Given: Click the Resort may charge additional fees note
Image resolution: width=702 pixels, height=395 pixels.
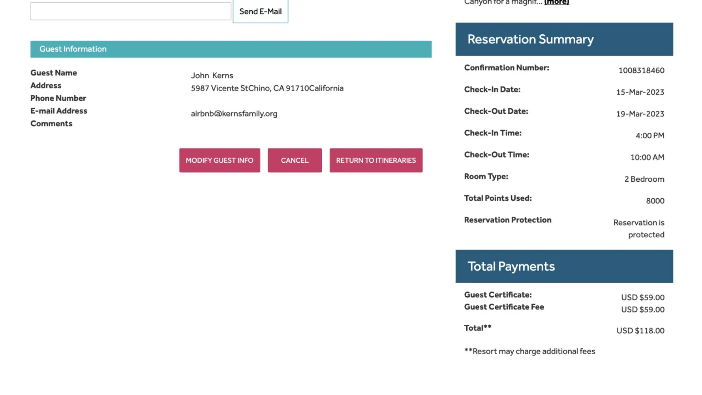Looking at the screenshot, I should coord(529,351).
